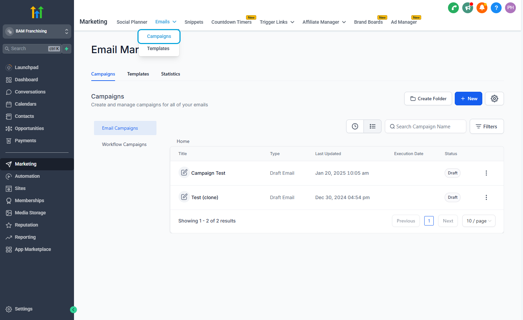Image resolution: width=523 pixels, height=320 pixels.
Task: Expand the BAM Franchising account switcher
Action: pyautogui.click(x=37, y=31)
